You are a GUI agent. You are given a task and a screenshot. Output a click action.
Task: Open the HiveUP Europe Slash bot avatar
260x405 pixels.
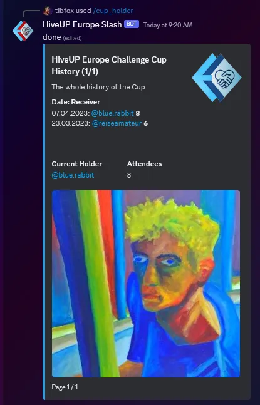pyautogui.click(x=23, y=31)
